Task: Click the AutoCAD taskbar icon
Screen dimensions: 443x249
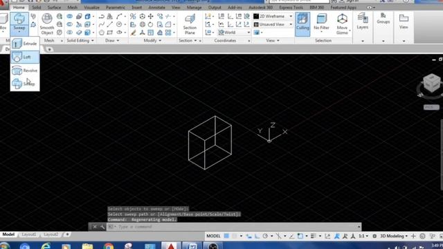Action: click(171, 246)
